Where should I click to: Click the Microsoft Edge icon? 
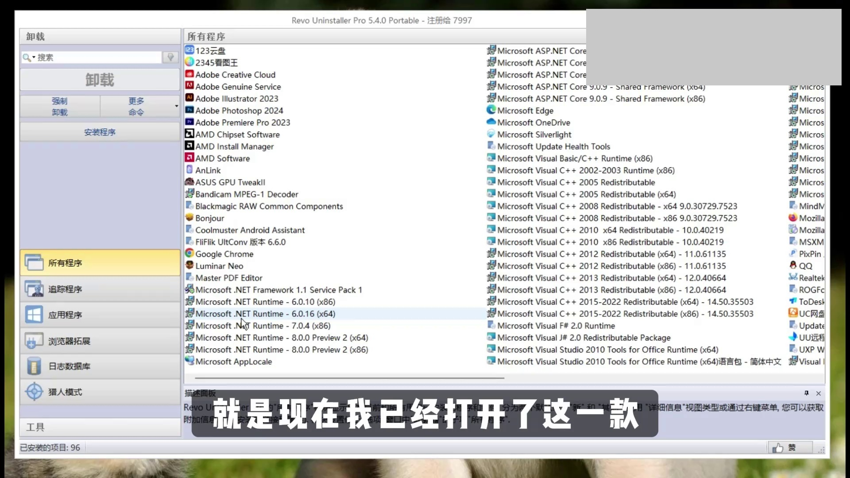pos(491,110)
